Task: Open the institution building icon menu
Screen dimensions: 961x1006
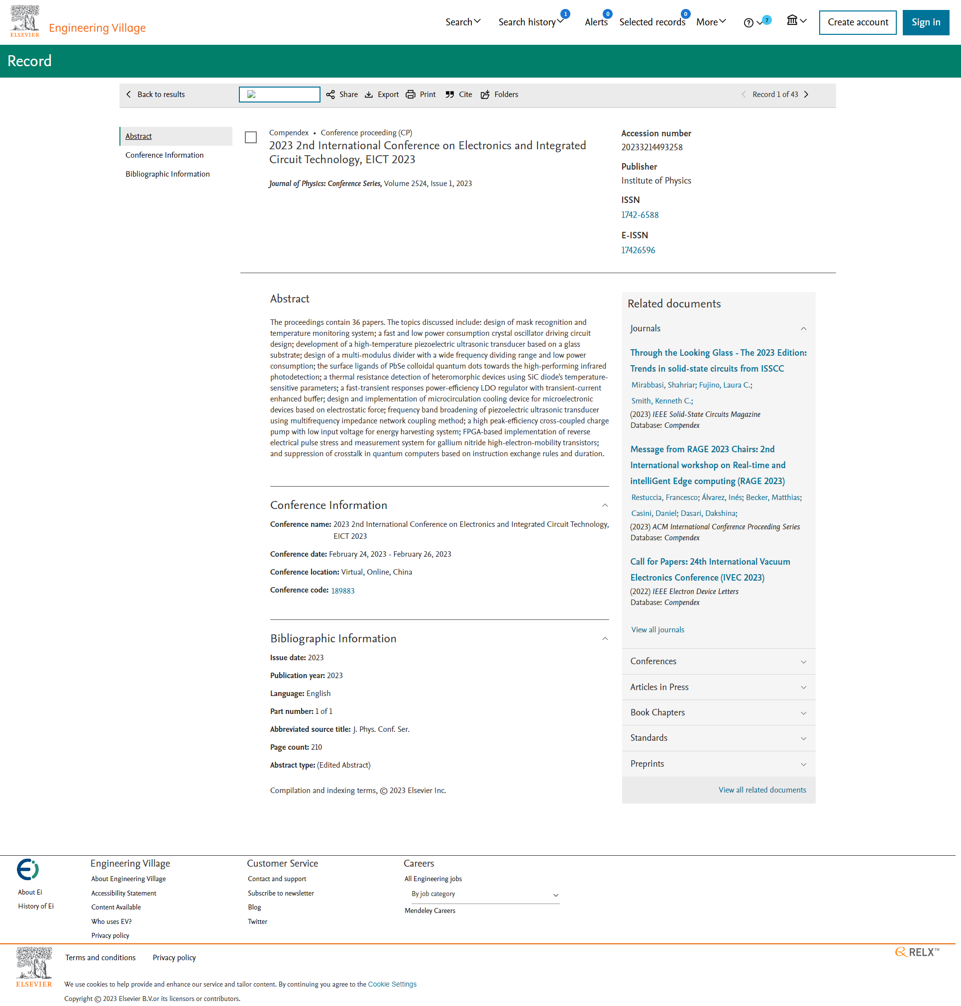Action: pos(792,20)
